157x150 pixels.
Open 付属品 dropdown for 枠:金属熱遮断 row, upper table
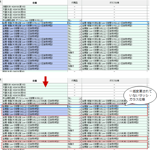click(80, 20)
